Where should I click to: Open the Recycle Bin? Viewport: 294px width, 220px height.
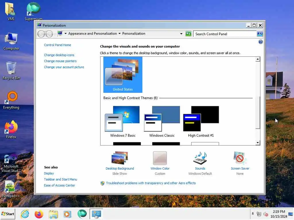click(11, 71)
